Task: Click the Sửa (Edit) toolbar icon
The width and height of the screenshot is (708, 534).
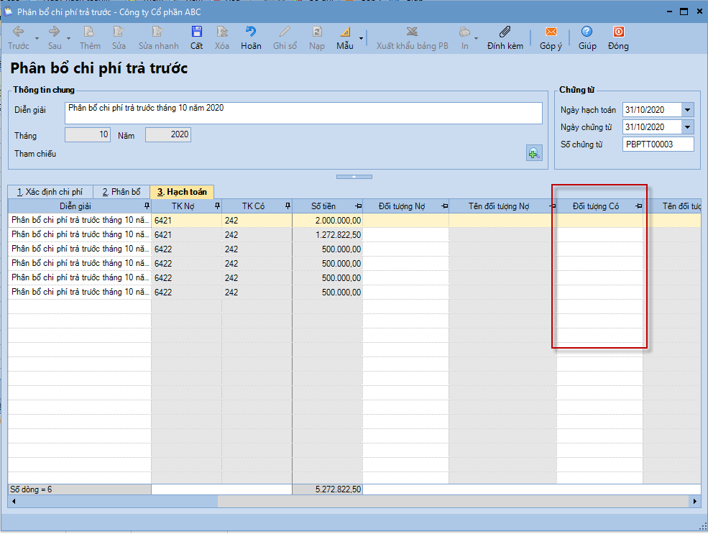Action: [x=119, y=37]
